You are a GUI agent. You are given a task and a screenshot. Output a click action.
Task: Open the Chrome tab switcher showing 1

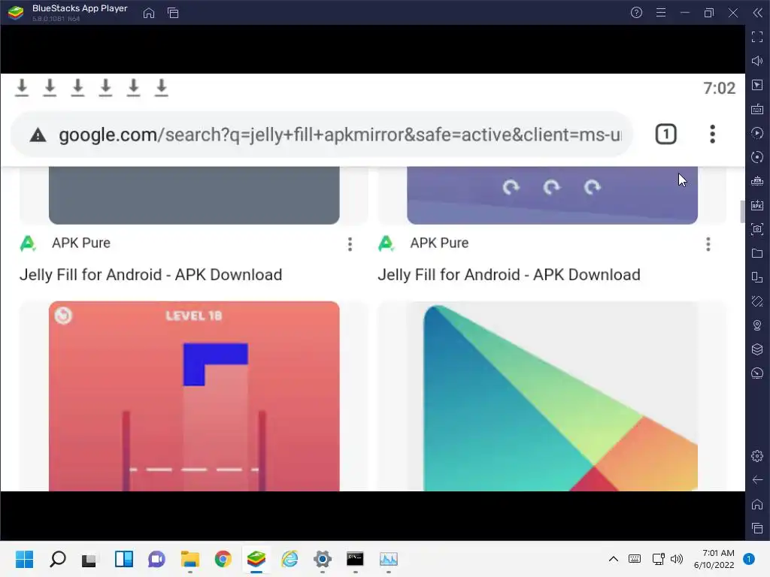(666, 134)
